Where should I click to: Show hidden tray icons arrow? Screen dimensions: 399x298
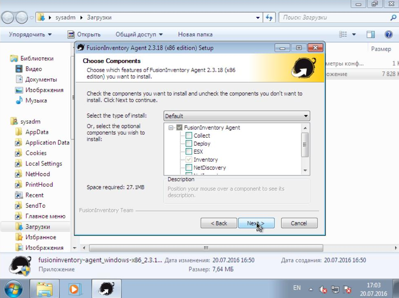[311, 289]
